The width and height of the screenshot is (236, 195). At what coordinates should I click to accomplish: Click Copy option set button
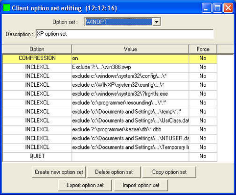169,172
